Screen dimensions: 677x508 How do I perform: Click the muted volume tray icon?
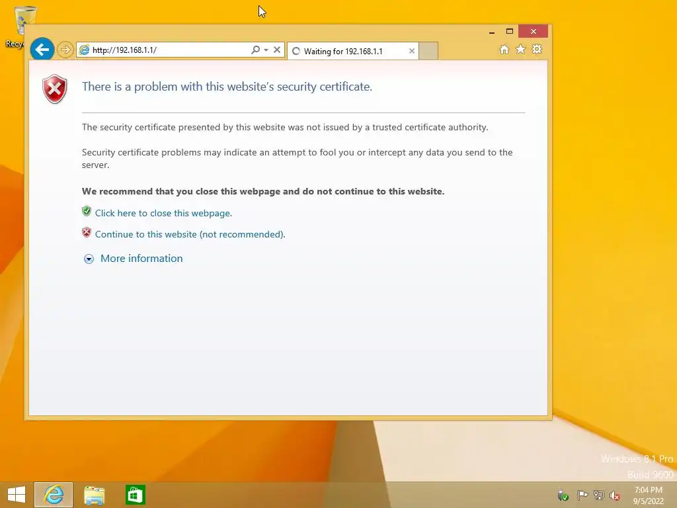[615, 495]
